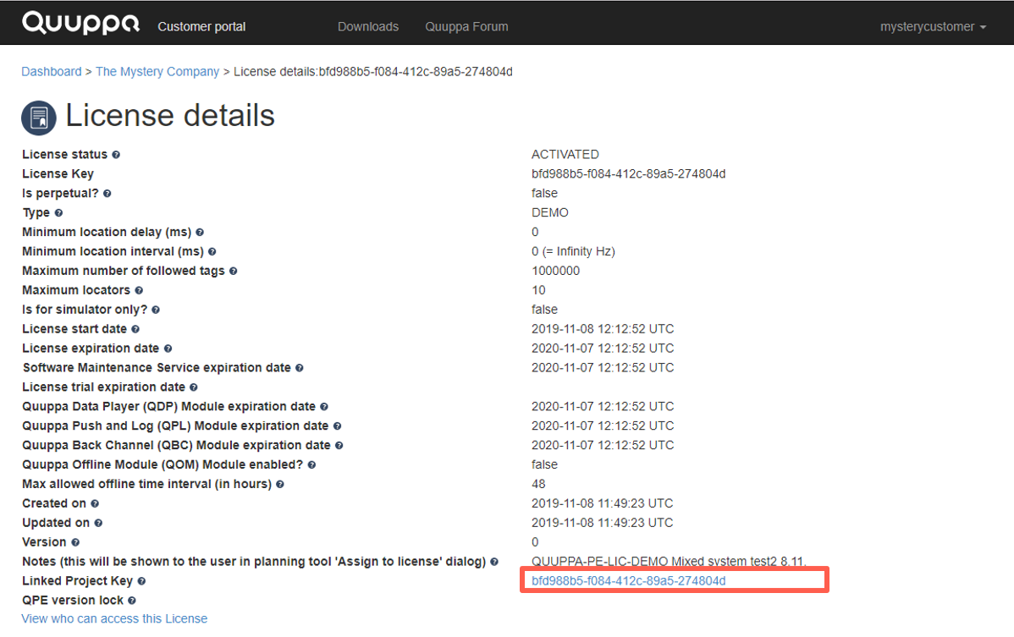Click the 48 offline hours value
Screen dimensions: 1014x637
[538, 484]
